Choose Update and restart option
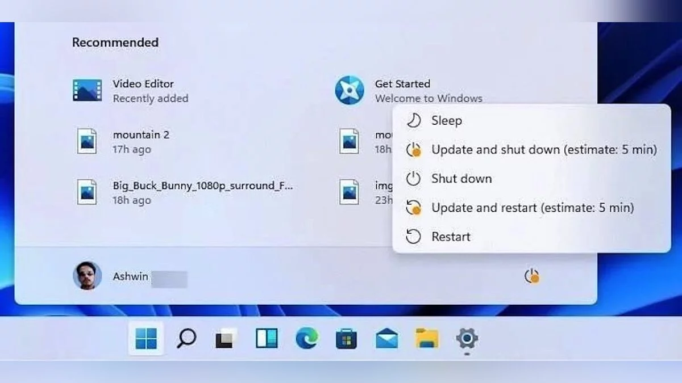 pos(531,208)
